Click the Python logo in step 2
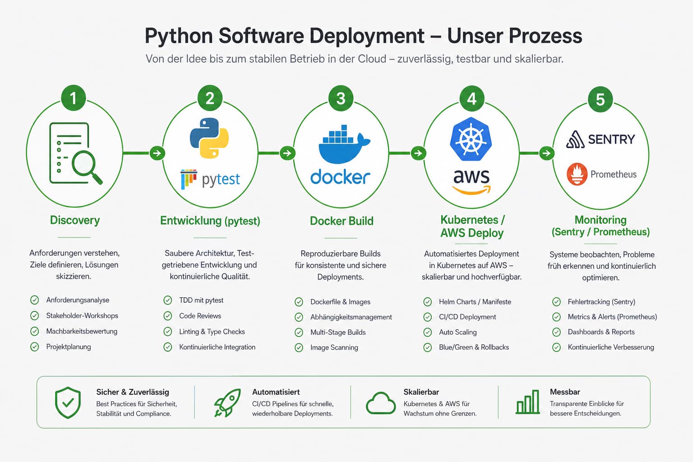This screenshot has height=462, width=693. [209, 138]
